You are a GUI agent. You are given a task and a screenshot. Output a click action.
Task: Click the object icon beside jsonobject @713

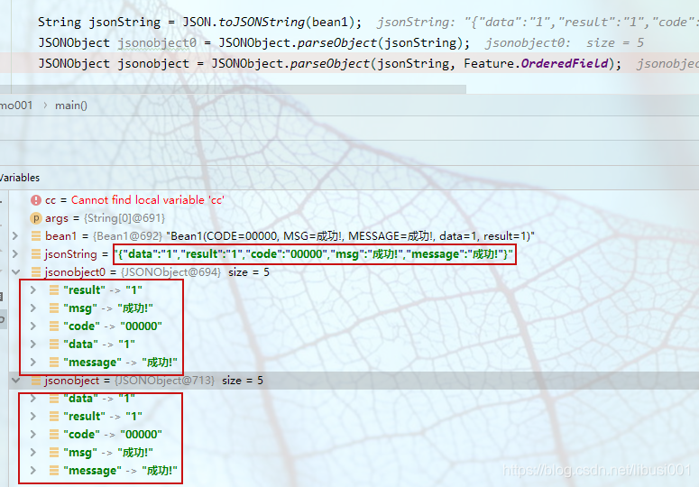pyautogui.click(x=36, y=380)
